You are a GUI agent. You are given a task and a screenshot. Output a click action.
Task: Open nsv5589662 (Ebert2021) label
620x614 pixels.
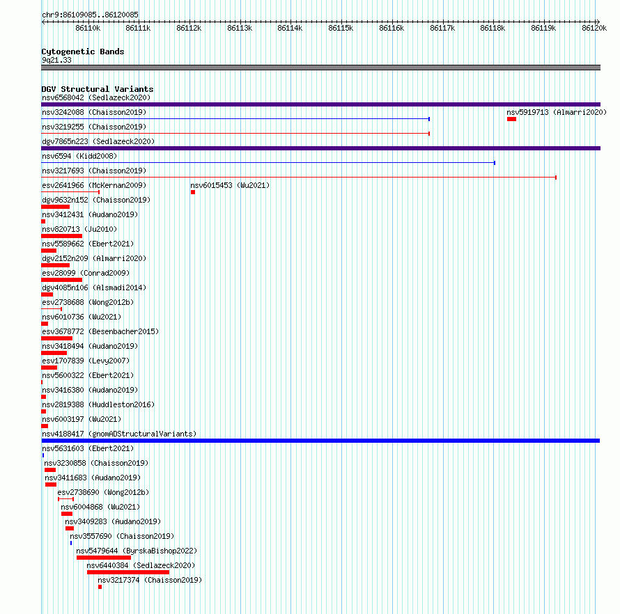coord(88,244)
